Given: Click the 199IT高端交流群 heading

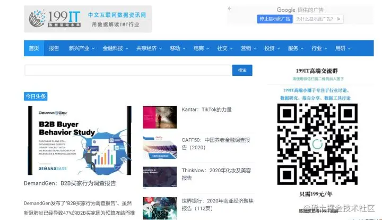Looking at the screenshot, I should (x=317, y=71).
